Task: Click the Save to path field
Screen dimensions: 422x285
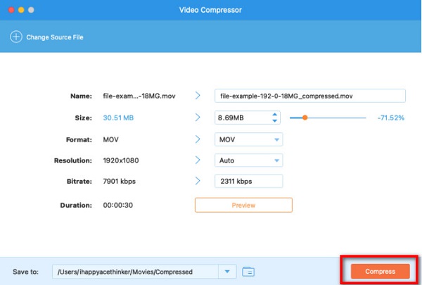Action: pos(135,272)
